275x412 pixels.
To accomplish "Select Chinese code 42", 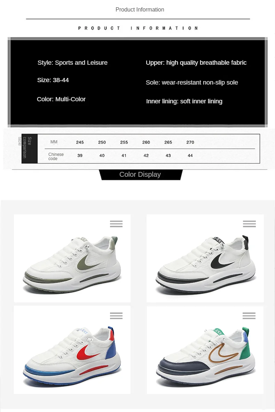I will tap(146, 156).
